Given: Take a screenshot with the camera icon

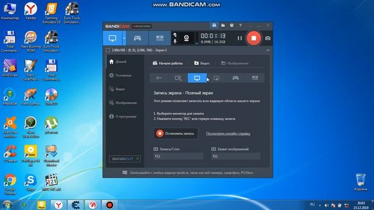Looking at the screenshot, I should (x=268, y=38).
